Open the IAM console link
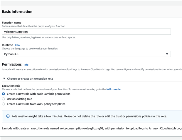 click(113, 89)
